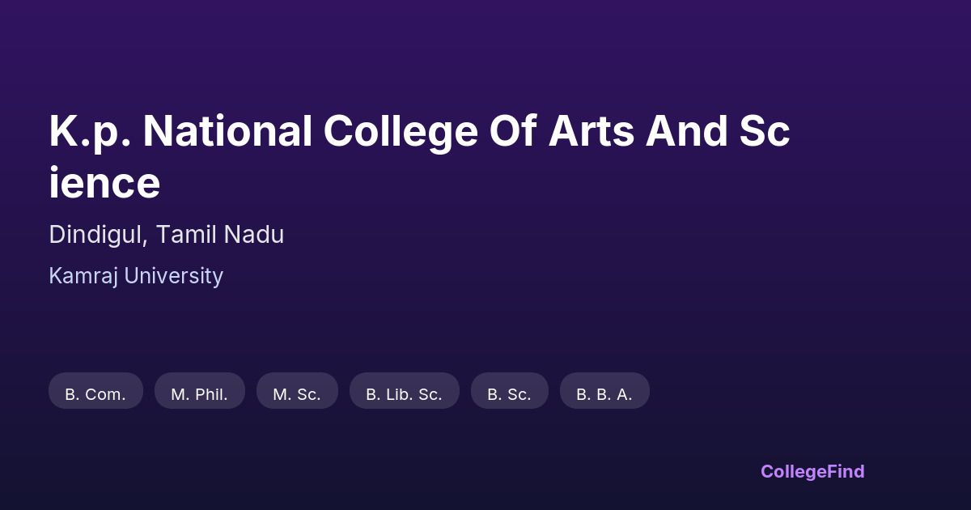Screen dimensions: 971x510
Task: Click the Dindigul, Tamil Nadu location line
Action: click(x=166, y=235)
